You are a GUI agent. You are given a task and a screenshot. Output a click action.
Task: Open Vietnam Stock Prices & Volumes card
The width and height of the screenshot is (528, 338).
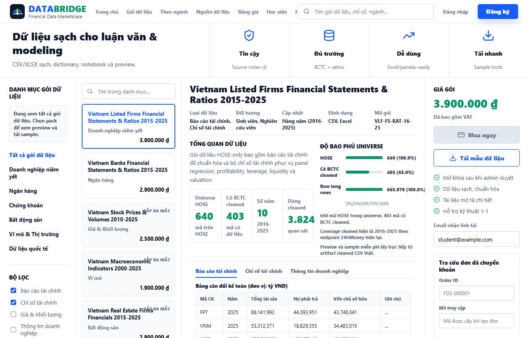(x=128, y=225)
